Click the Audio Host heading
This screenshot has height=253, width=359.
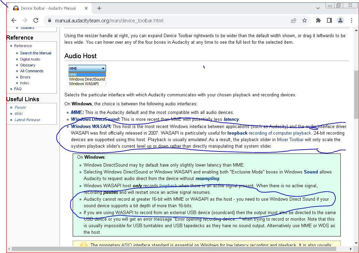tap(81, 56)
